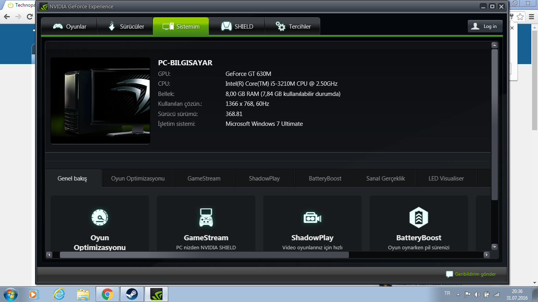Click the GameStream card title
538x302 pixels.
click(x=206, y=238)
